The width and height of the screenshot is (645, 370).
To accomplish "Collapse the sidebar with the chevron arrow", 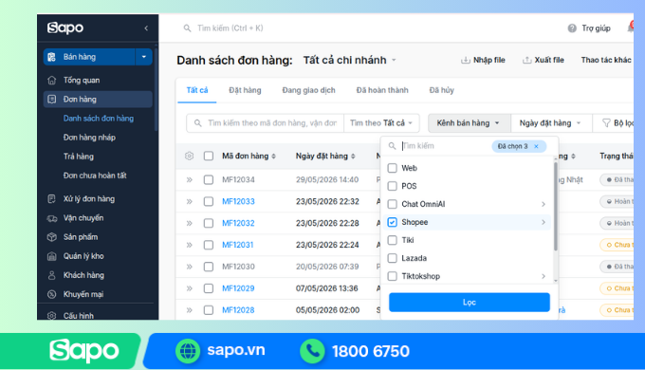I will click(x=146, y=28).
